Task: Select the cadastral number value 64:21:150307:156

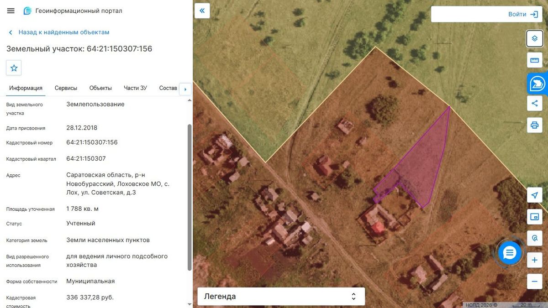Action: point(92,142)
